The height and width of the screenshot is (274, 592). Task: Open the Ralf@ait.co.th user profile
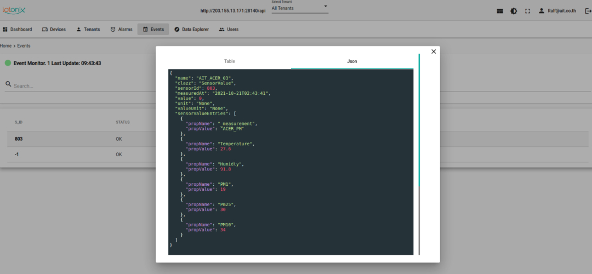point(557,10)
